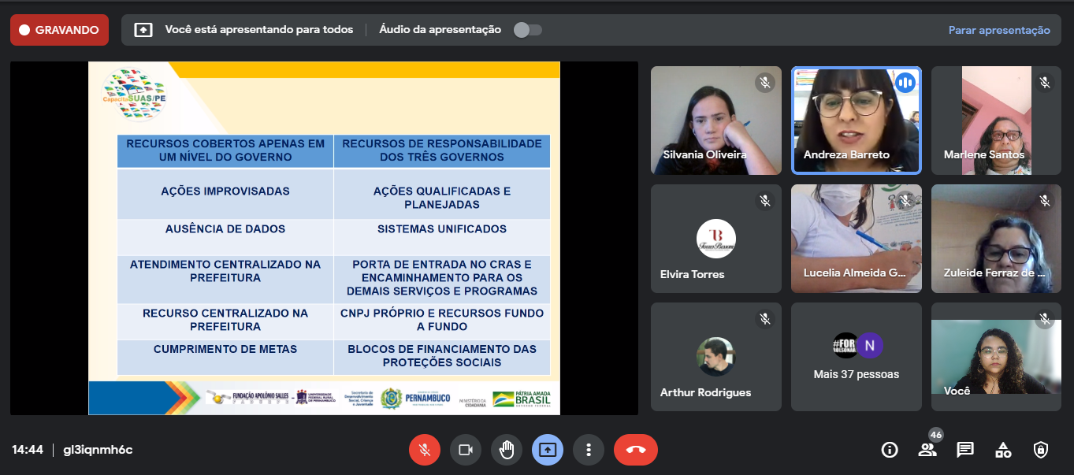Open the chat panel

point(965,450)
